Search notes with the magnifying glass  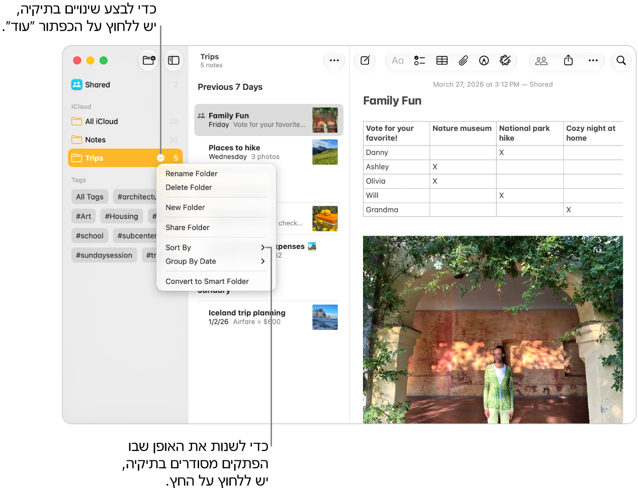point(621,60)
